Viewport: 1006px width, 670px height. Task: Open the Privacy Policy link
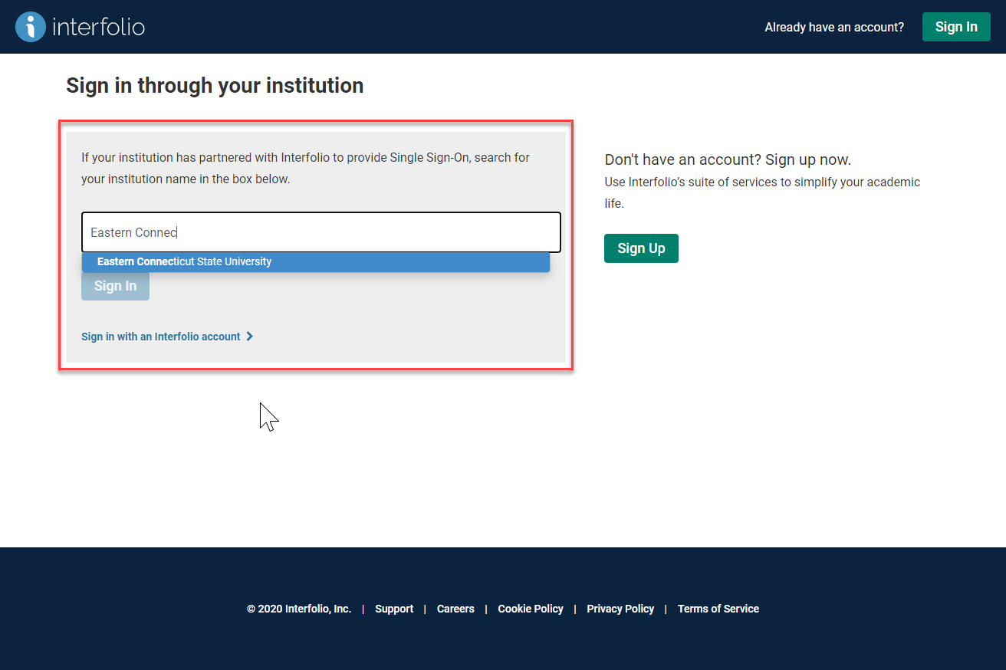620,609
